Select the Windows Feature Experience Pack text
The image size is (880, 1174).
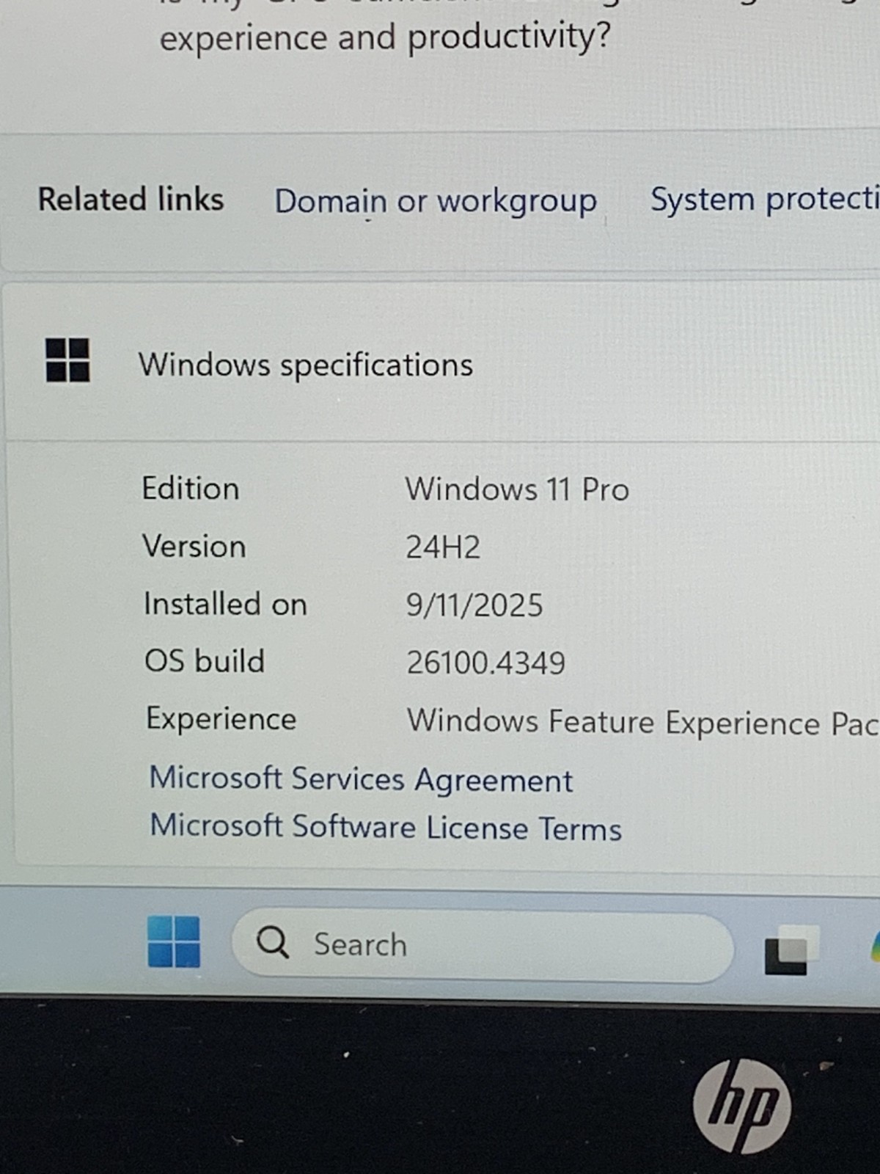coord(643,722)
